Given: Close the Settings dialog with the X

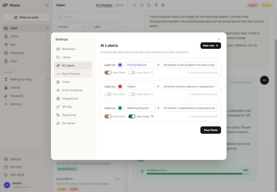Looking at the screenshot, I should [x=219, y=39].
